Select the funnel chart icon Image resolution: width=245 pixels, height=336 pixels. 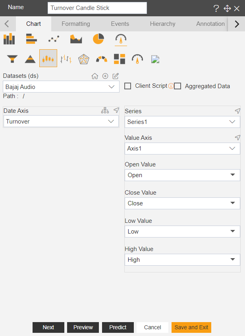point(12,59)
